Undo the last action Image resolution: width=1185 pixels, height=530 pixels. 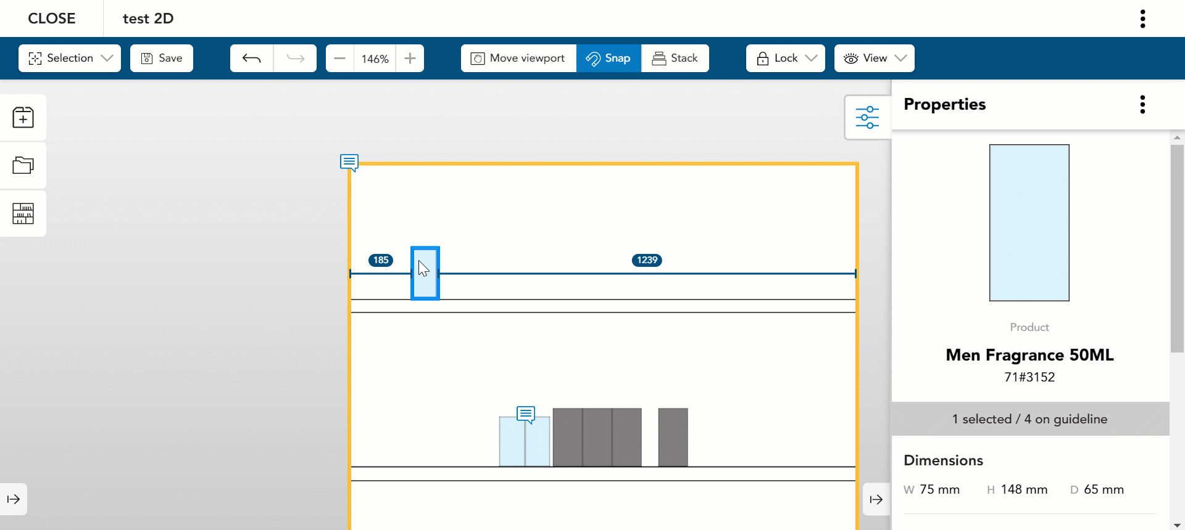point(252,58)
